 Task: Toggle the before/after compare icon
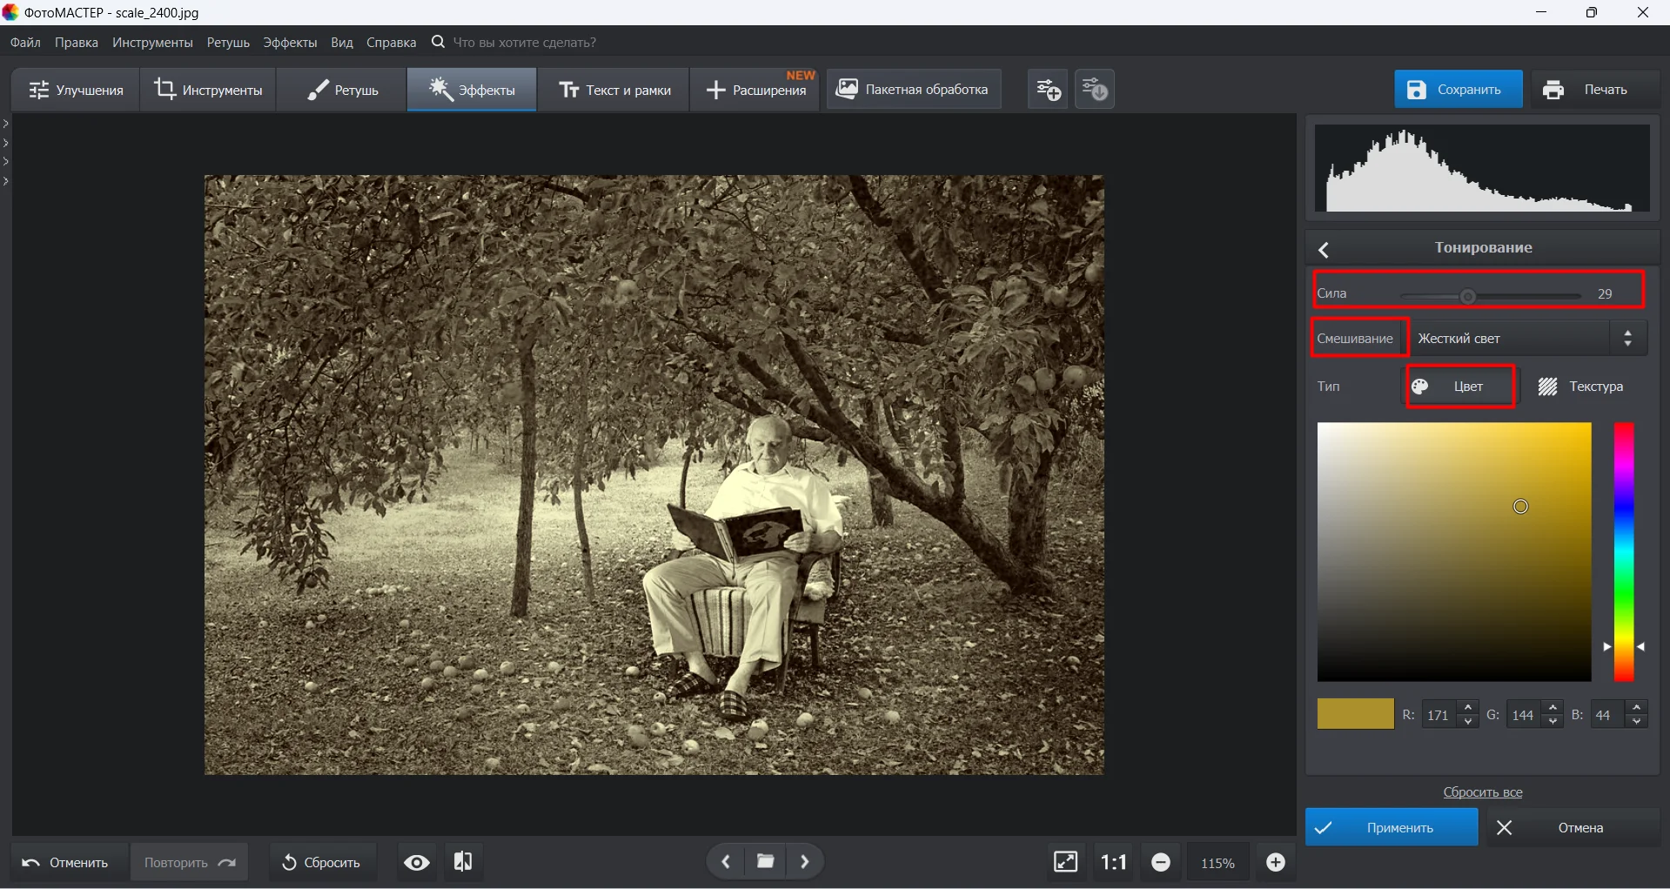463,862
